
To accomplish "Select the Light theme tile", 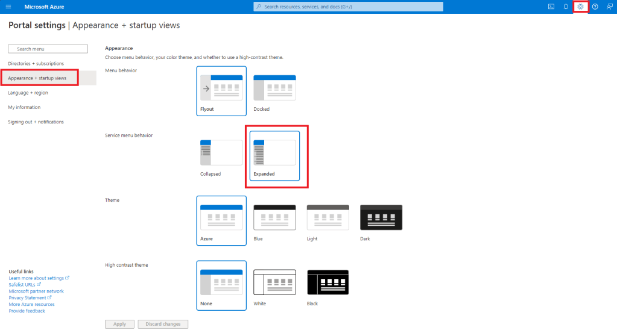I will 327,220.
